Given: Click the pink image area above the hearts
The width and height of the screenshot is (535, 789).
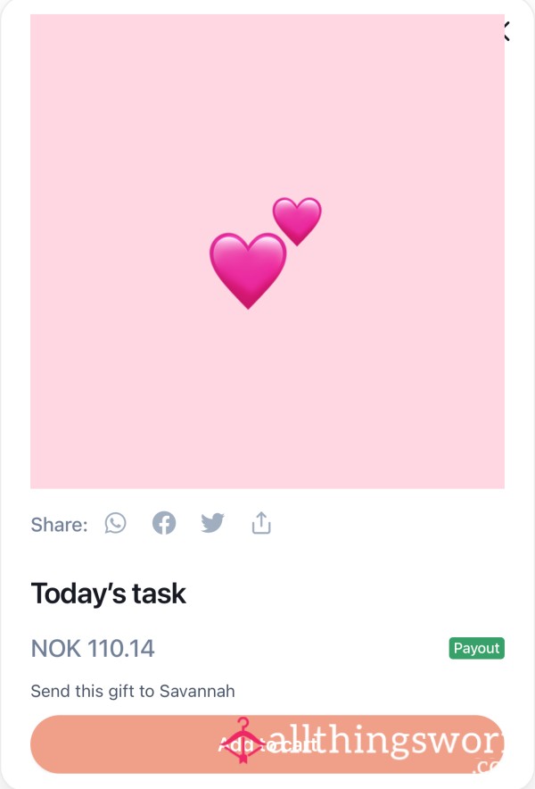Looking at the screenshot, I should pos(267,101).
